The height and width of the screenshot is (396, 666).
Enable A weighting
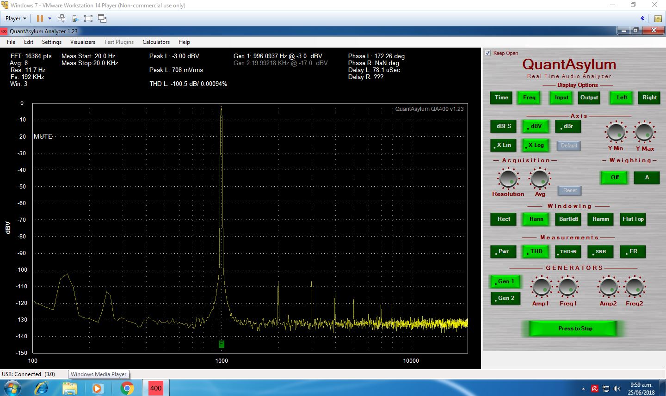coord(647,177)
